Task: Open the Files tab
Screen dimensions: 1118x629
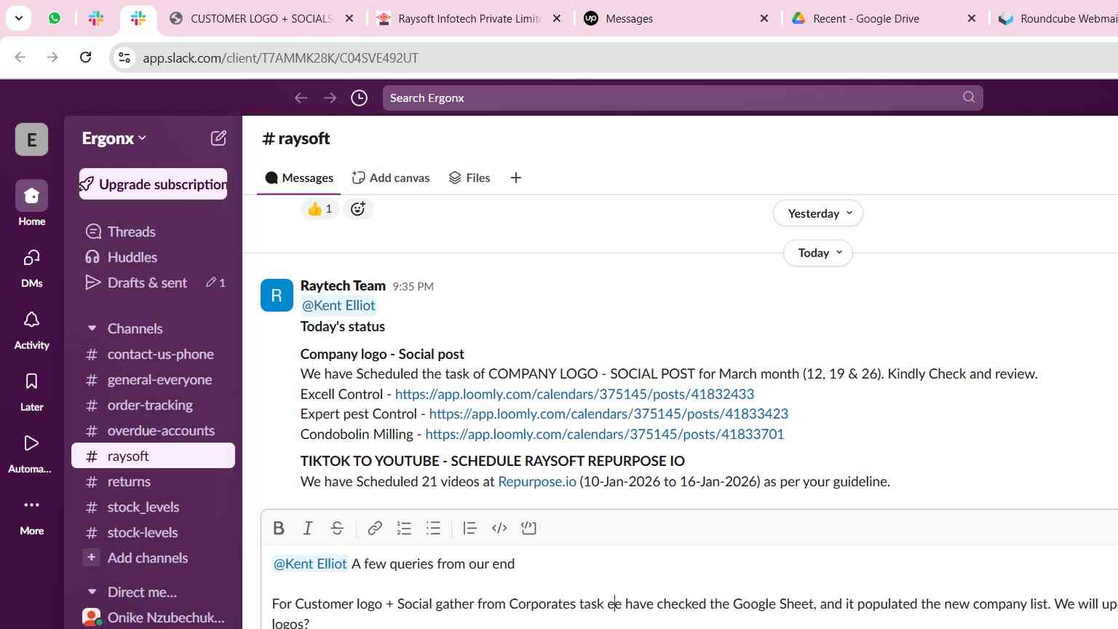Action: [x=469, y=178]
